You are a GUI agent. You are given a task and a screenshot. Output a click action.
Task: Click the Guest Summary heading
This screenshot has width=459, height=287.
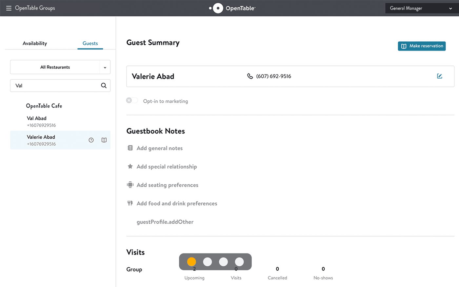153,43
